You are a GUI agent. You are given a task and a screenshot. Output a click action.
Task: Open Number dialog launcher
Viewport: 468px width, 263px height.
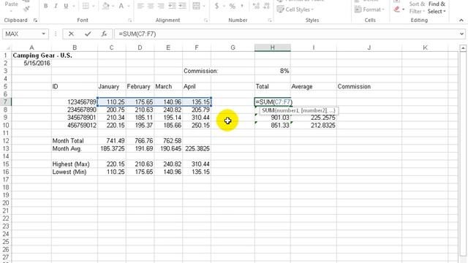[270, 20]
